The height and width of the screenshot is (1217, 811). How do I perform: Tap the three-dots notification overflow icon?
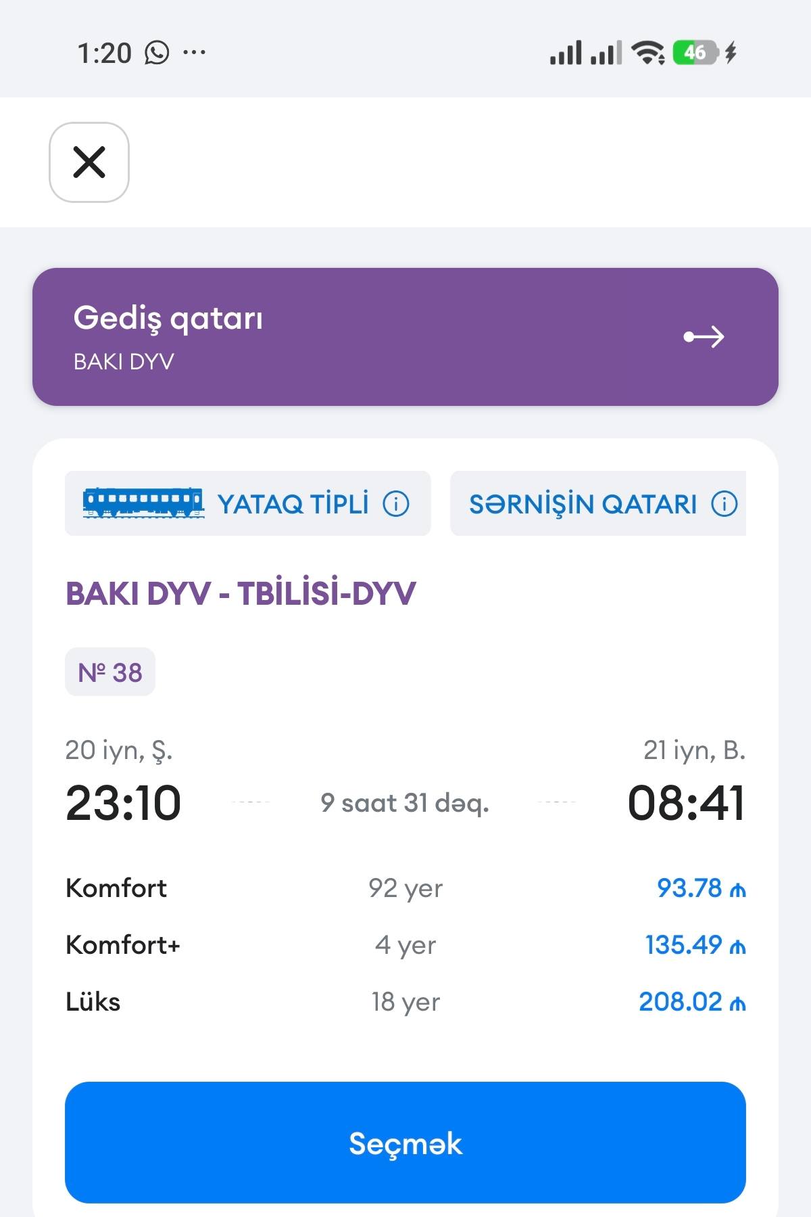point(194,52)
